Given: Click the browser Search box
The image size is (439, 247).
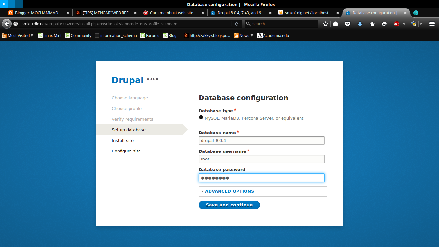Looking at the screenshot, I should coord(282,24).
